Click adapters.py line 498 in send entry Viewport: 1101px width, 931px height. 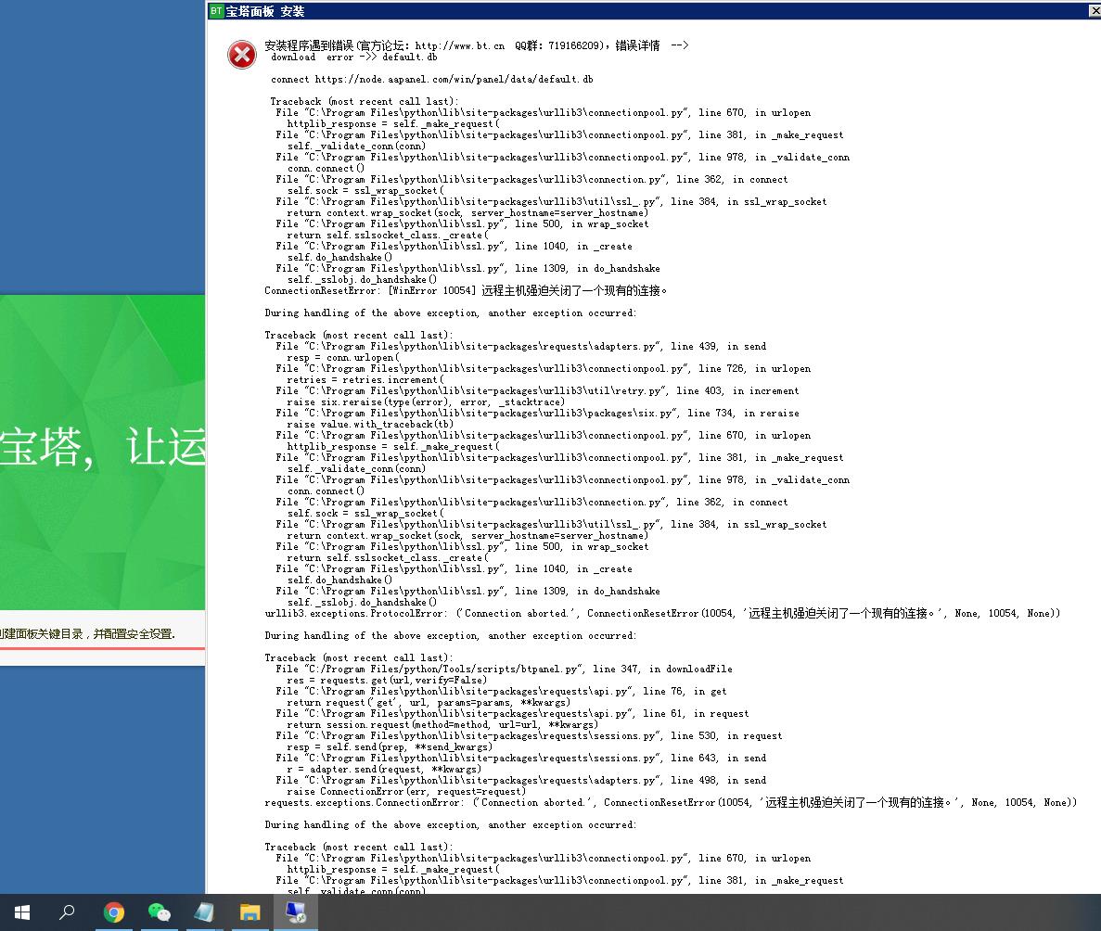click(521, 781)
